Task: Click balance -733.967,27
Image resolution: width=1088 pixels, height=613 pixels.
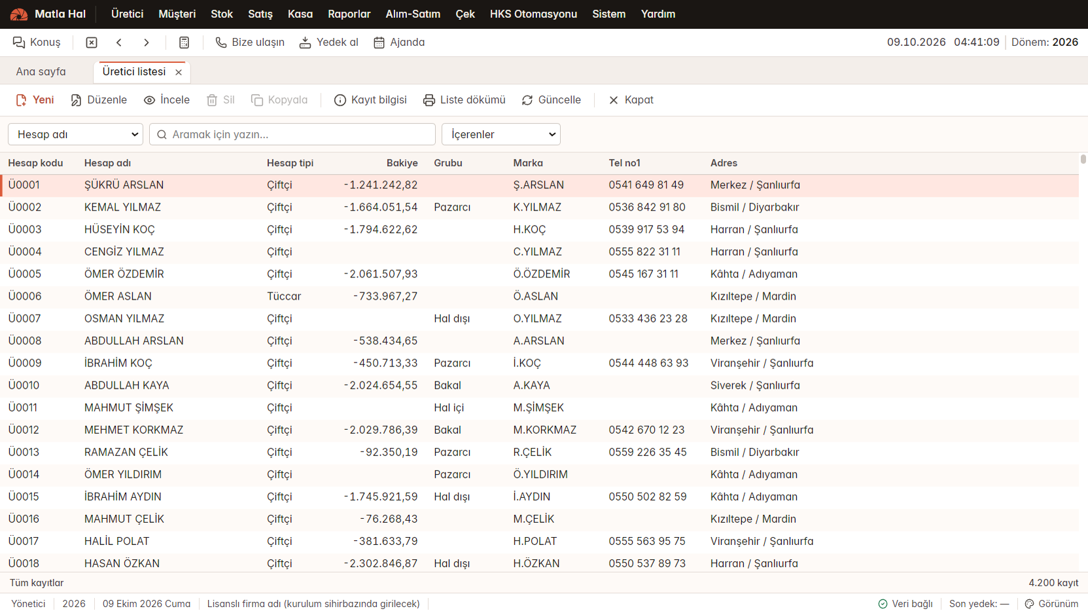Action: pyautogui.click(x=385, y=296)
